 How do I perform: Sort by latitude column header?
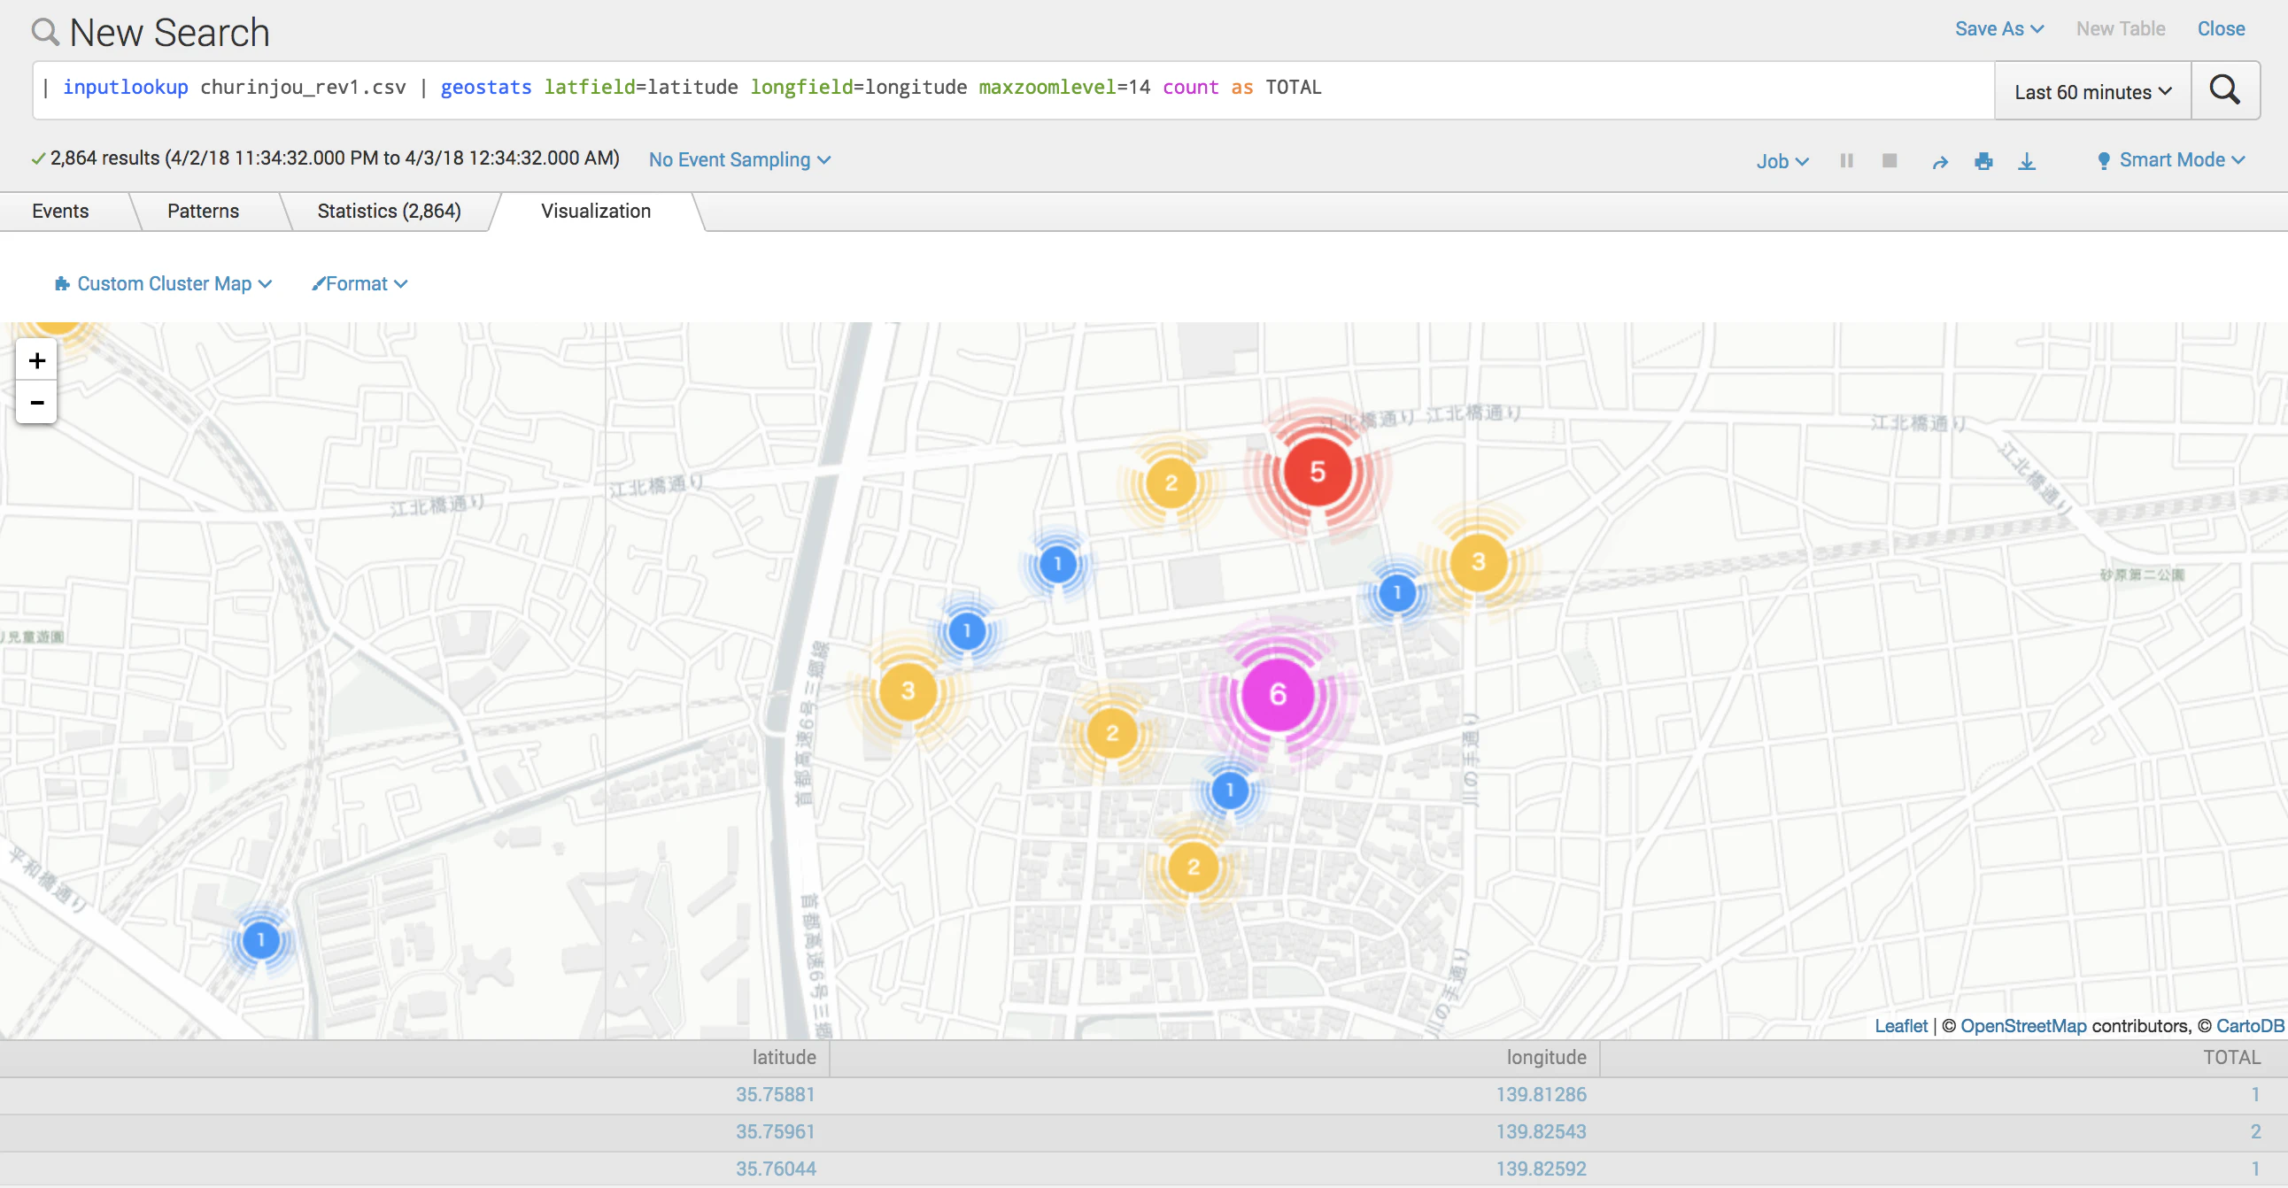(784, 1058)
